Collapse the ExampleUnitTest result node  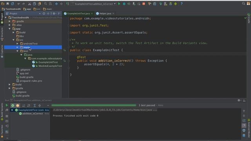point(12,110)
